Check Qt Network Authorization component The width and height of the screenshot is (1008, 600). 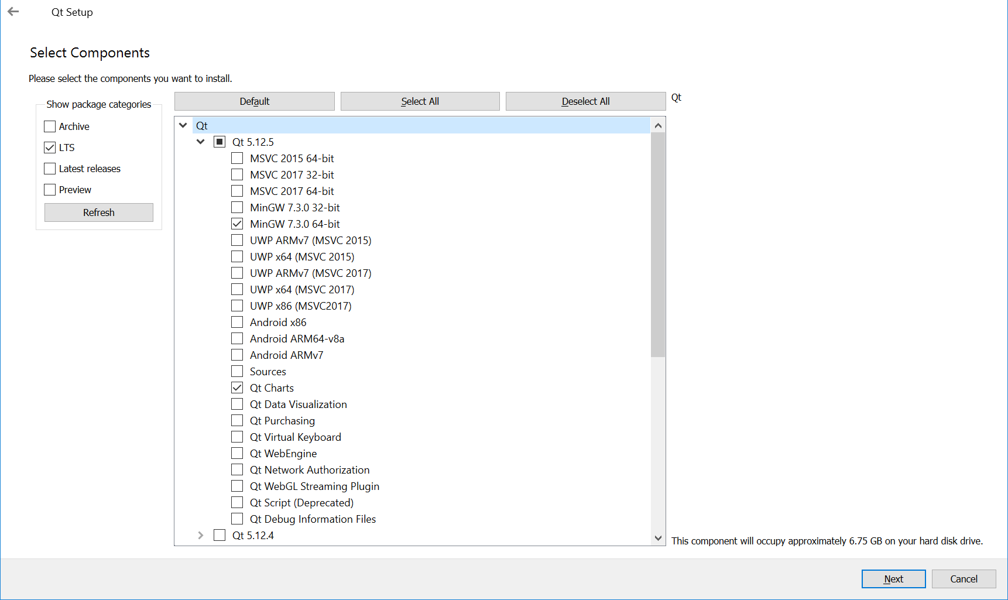coord(237,469)
